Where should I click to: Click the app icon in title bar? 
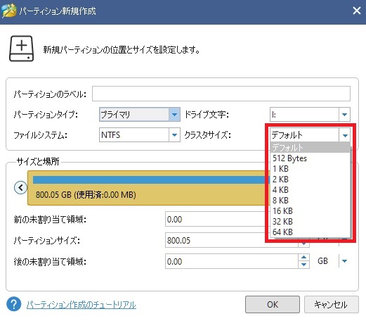point(9,11)
